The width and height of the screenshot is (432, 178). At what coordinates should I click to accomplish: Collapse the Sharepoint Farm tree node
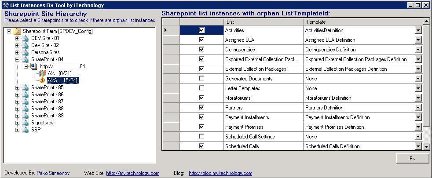click(9, 31)
